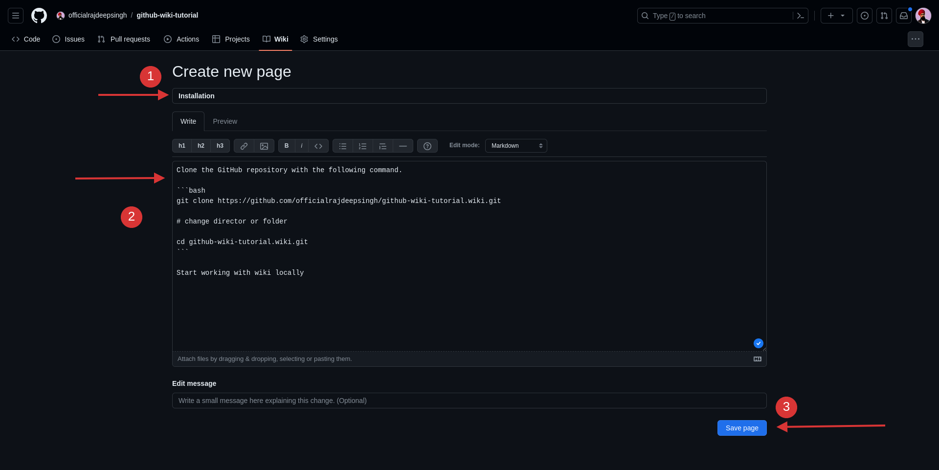Open the repository Settings tab
Screen dimensions: 939x470
pyautogui.click(x=319, y=39)
